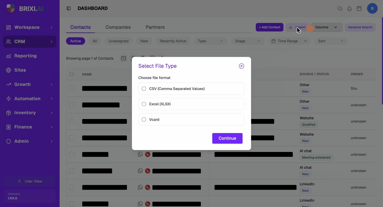Open the calendar icon in header
The width and height of the screenshot is (383, 207).
point(359,8)
